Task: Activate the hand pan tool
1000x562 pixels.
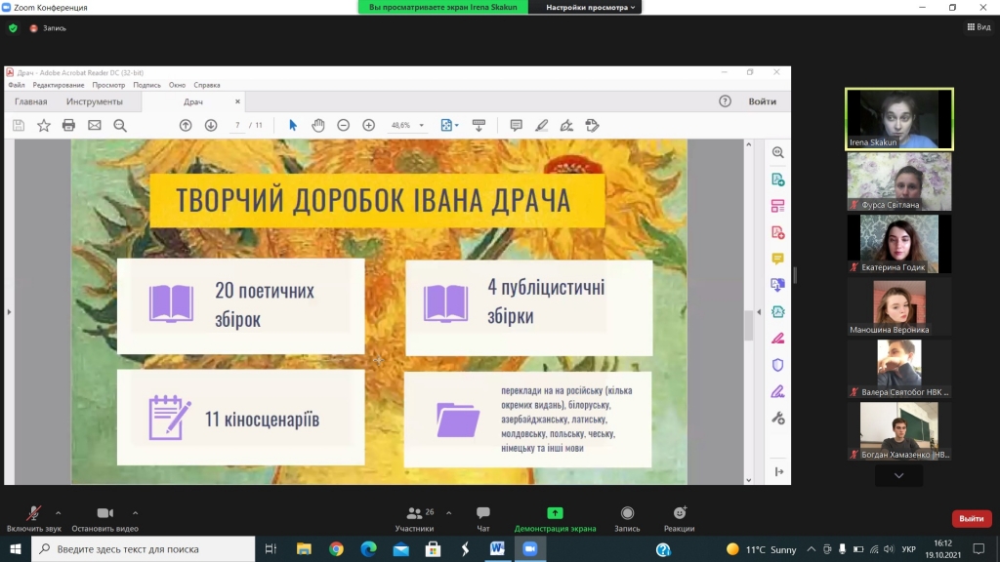Action: pos(318,126)
